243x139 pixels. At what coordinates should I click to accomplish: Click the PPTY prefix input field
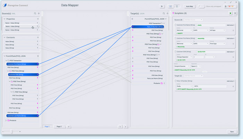coord(210,86)
